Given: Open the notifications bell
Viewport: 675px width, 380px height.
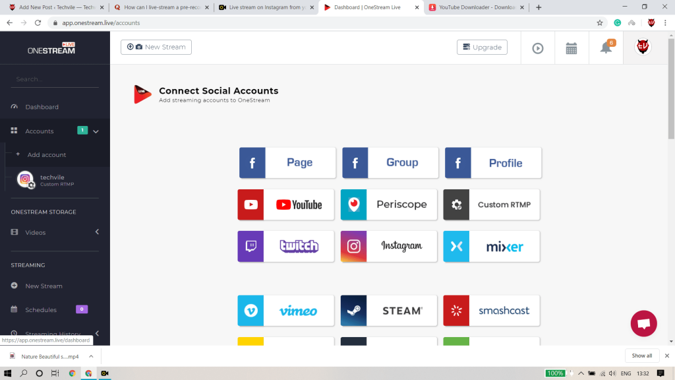Looking at the screenshot, I should (606, 47).
